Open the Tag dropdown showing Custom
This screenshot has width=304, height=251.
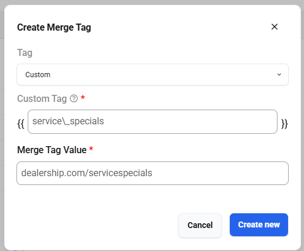coord(153,74)
